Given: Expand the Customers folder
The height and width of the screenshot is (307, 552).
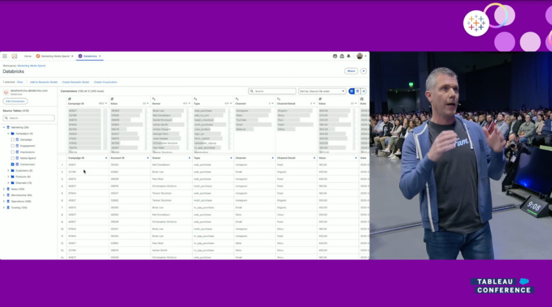Looking at the screenshot, I should click(x=8, y=170).
